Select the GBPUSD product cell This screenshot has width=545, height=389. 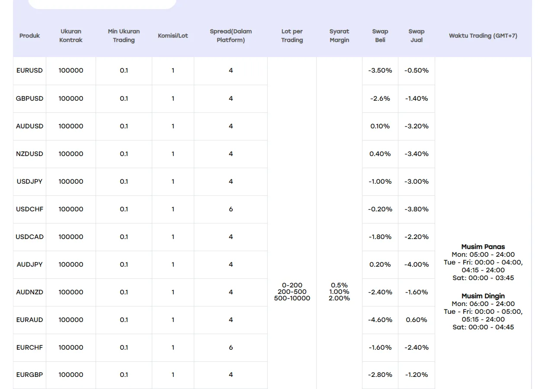pos(29,99)
